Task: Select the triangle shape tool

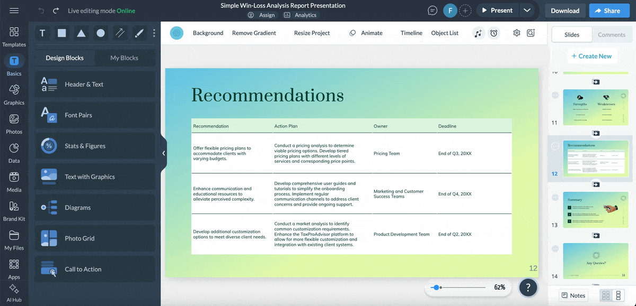Action: coord(81,33)
